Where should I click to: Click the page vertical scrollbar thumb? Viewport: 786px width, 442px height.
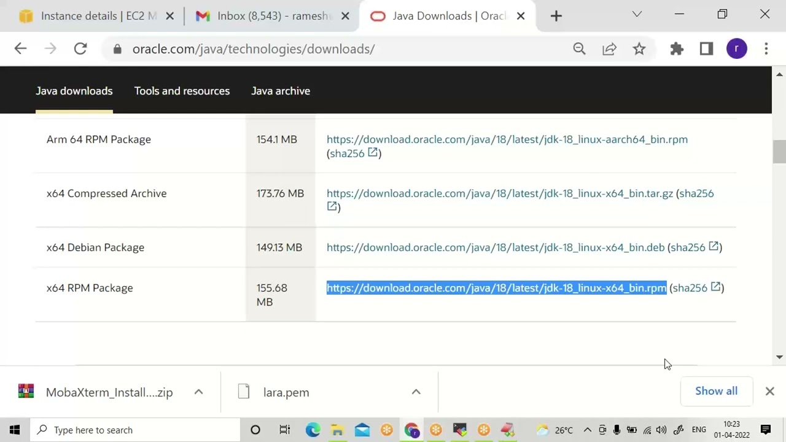(x=779, y=151)
